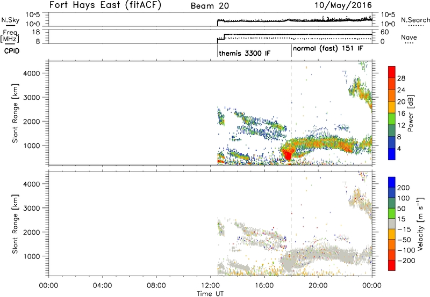Click the left '10^5' tick on the N.Sky axis
The width and height of the screenshot is (430, 297).
(x=33, y=14)
